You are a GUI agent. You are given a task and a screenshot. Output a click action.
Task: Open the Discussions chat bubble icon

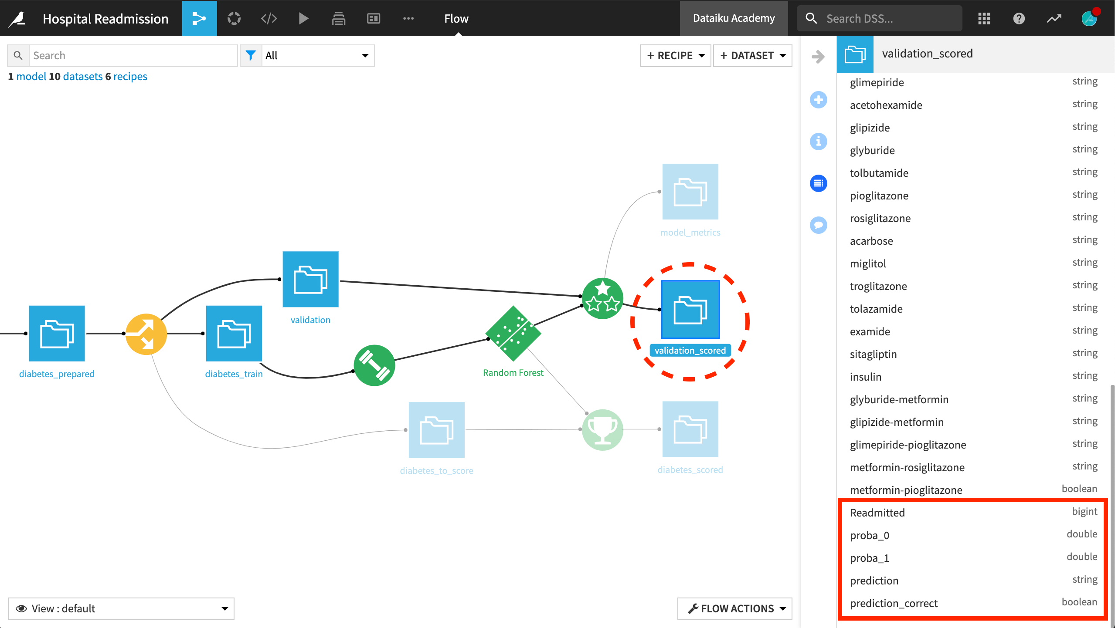pyautogui.click(x=818, y=225)
